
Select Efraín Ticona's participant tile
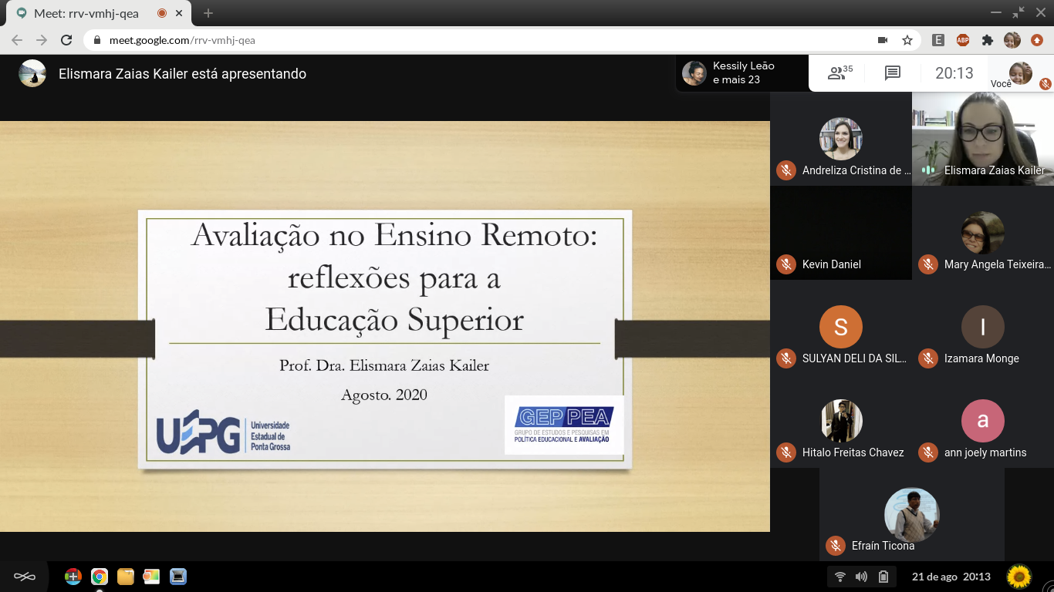[x=911, y=515]
